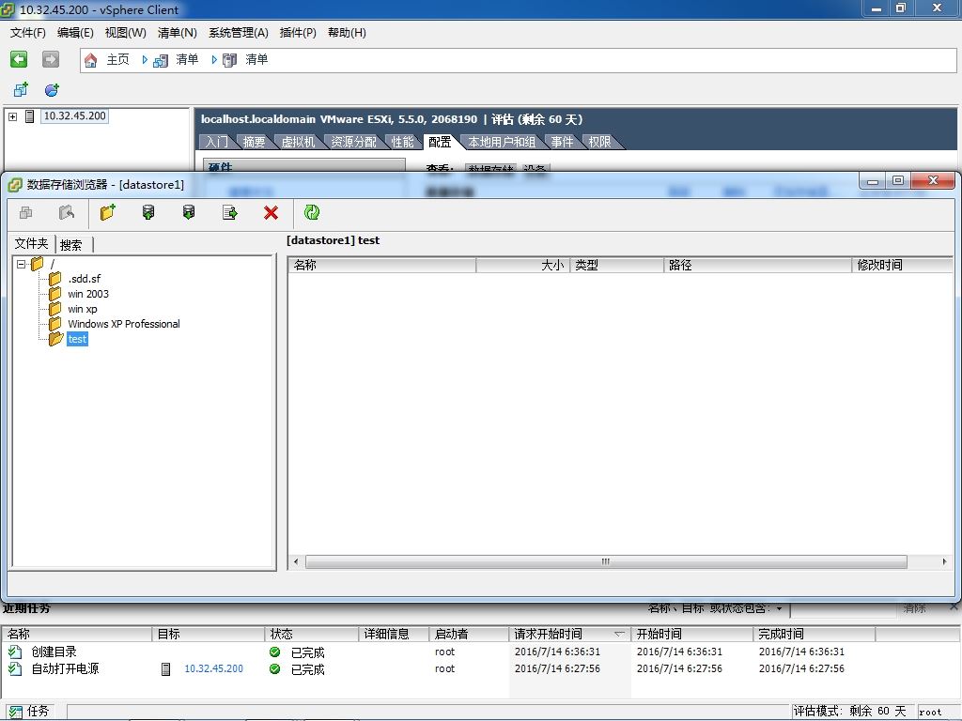Open the 文件(F) menu

(x=27, y=33)
